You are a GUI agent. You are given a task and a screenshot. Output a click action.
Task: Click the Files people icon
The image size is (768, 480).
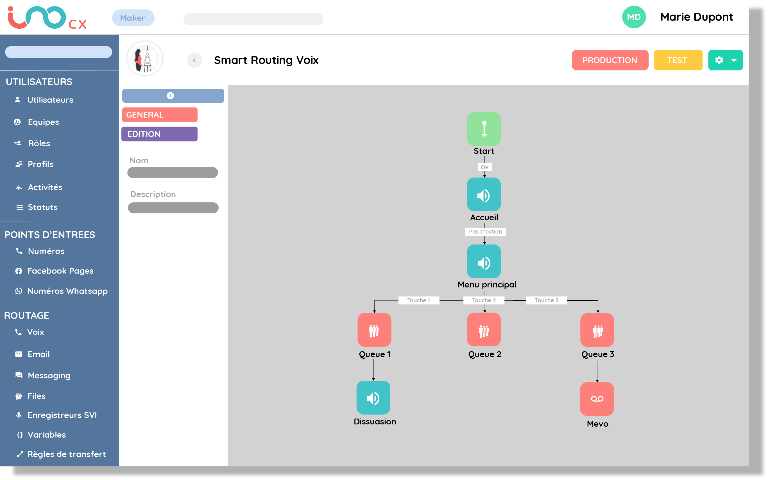click(19, 396)
